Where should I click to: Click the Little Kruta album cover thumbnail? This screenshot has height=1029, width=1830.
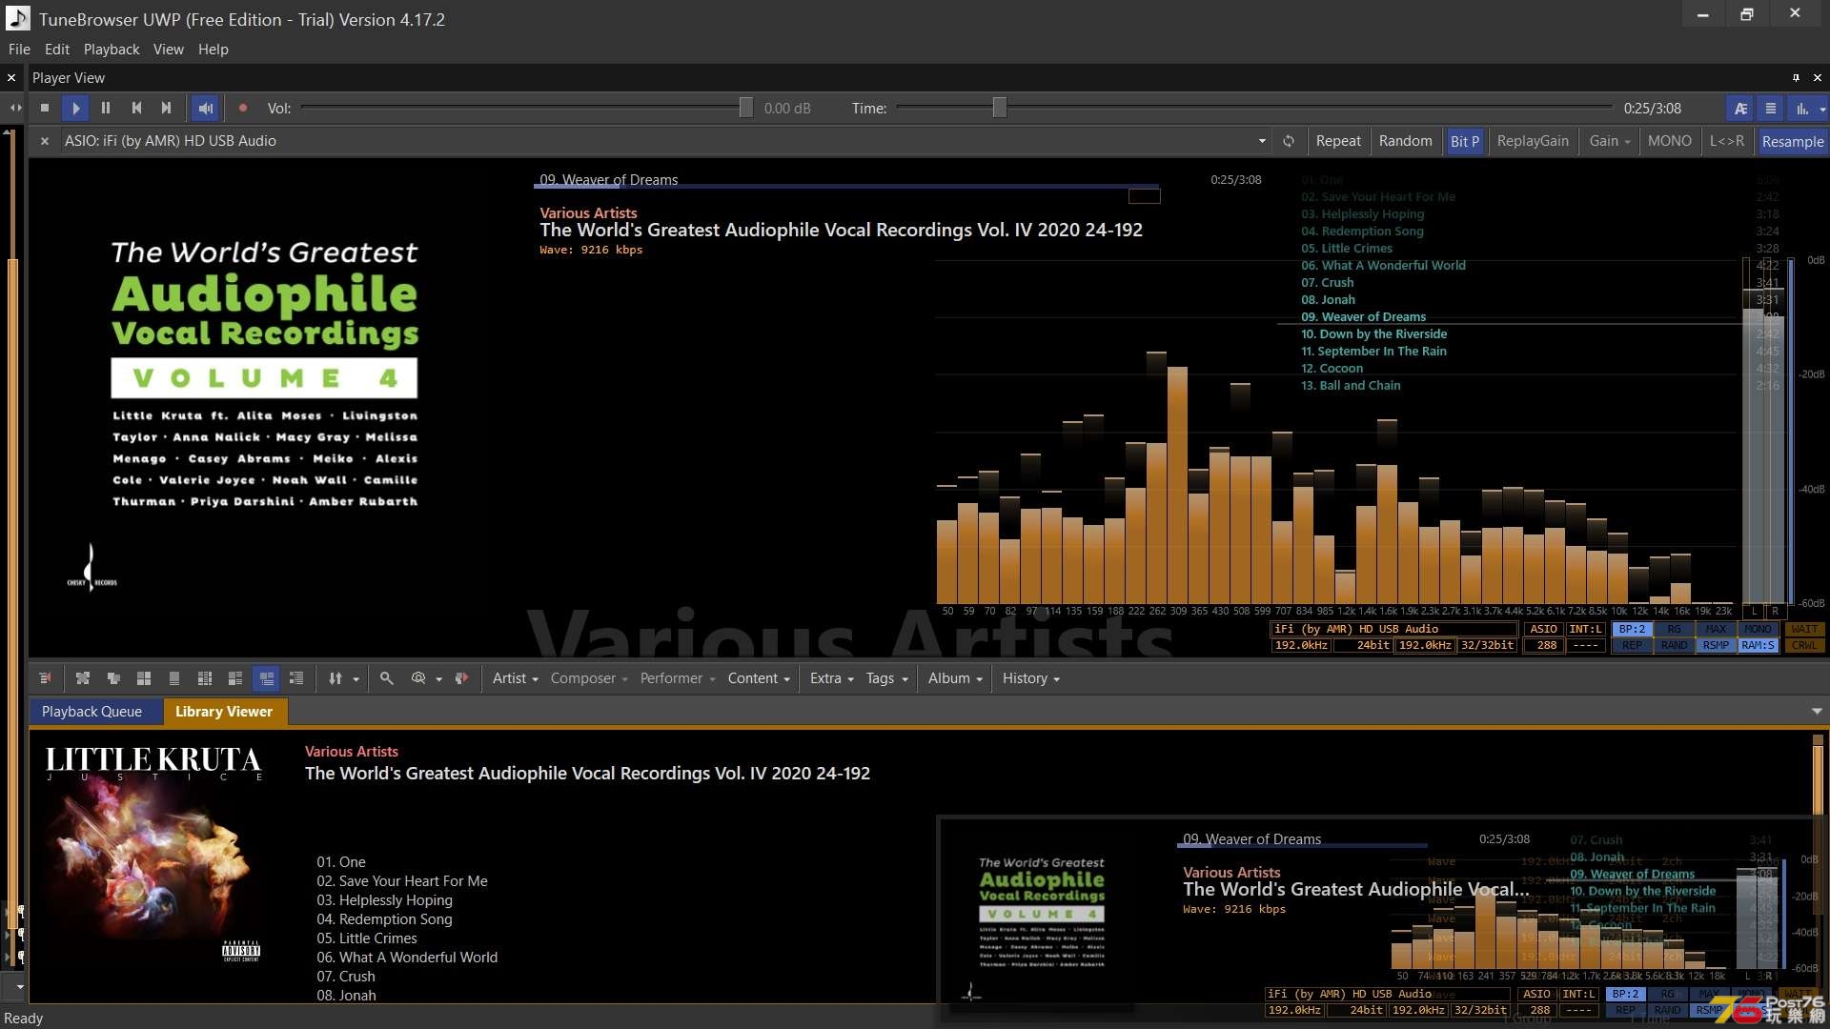coord(153,856)
